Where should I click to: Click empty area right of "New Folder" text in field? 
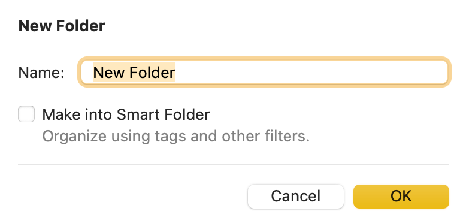pyautogui.click(x=311, y=72)
